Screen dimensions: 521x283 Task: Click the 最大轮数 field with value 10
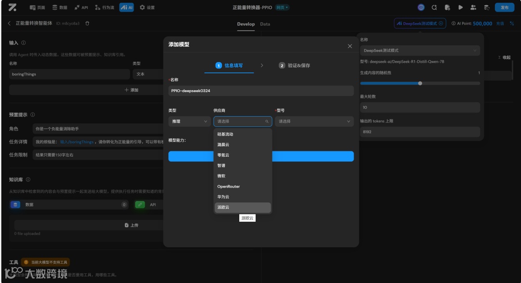click(420, 108)
